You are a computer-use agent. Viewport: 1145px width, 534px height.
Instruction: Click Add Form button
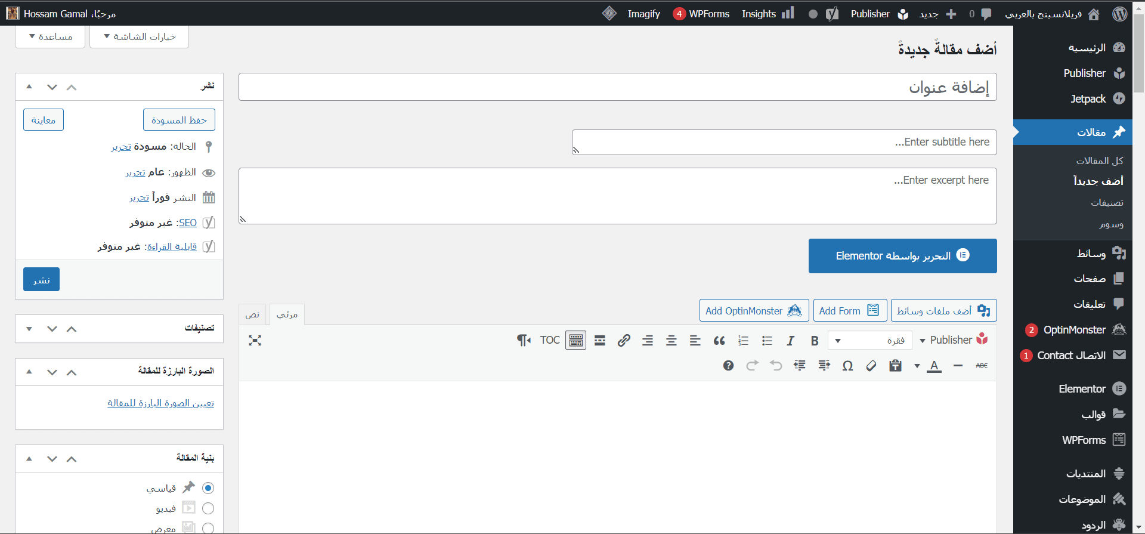coord(850,311)
